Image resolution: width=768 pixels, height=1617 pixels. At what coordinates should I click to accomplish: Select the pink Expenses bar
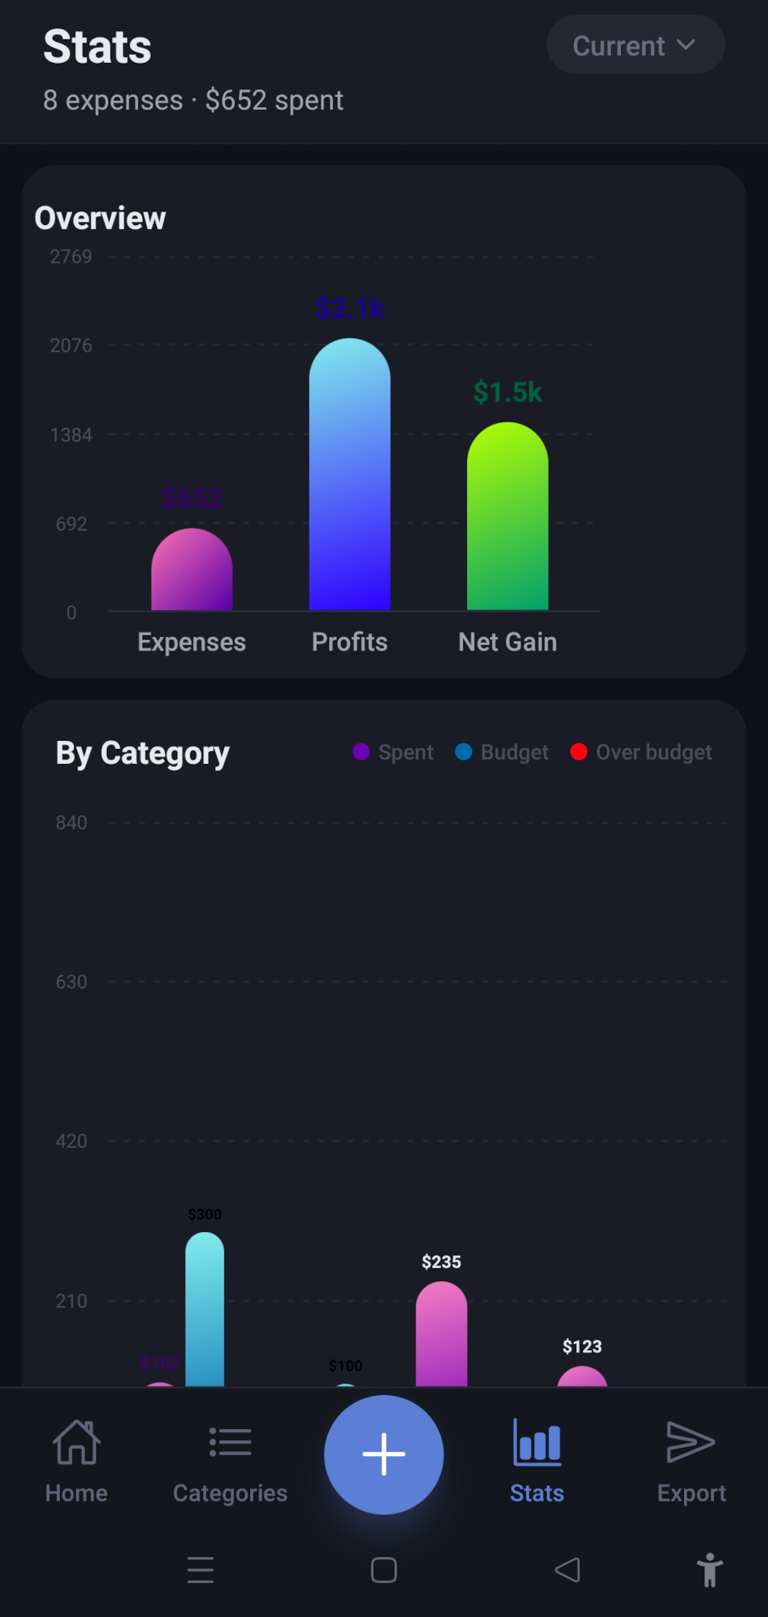coord(192,572)
